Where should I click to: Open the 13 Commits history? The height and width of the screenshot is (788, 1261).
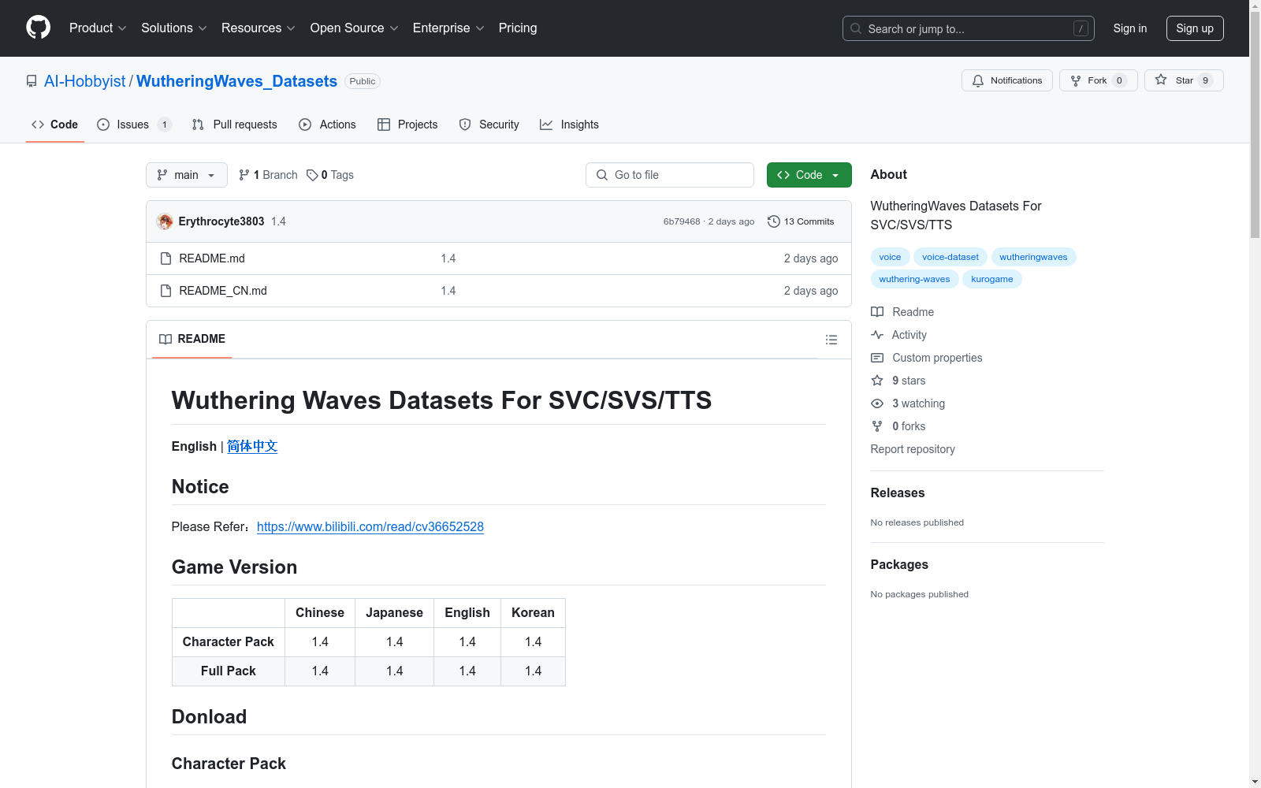801,221
